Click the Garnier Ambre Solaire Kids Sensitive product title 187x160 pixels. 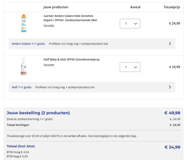pyautogui.click(x=70, y=18)
